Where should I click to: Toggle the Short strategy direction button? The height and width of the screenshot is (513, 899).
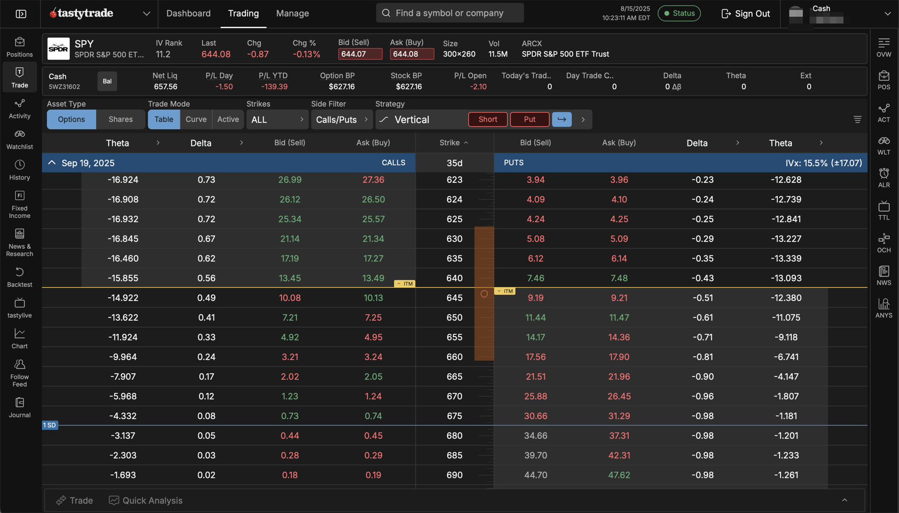pyautogui.click(x=487, y=120)
